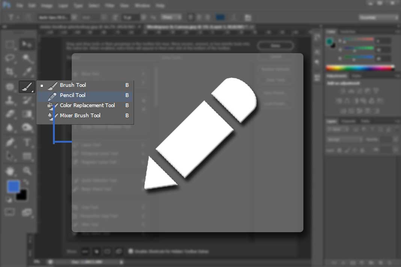
Task: Click the green channel slider in Color panel
Action: point(359,49)
